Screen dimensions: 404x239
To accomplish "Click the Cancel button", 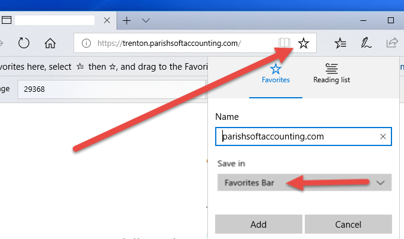I will coord(348,224).
